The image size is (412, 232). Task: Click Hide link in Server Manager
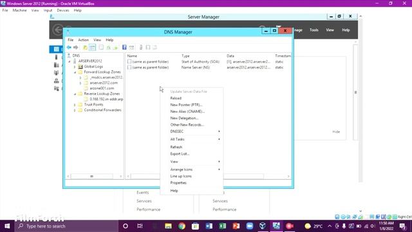(336, 131)
